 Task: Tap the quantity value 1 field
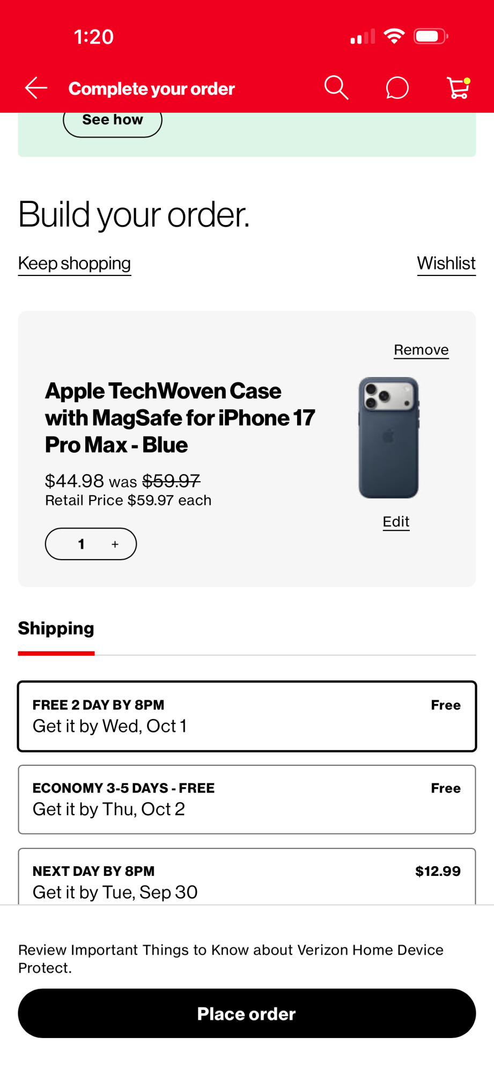pos(81,544)
